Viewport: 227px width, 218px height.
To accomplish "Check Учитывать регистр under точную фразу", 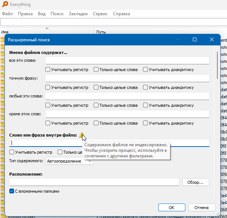I will coord(48,87).
